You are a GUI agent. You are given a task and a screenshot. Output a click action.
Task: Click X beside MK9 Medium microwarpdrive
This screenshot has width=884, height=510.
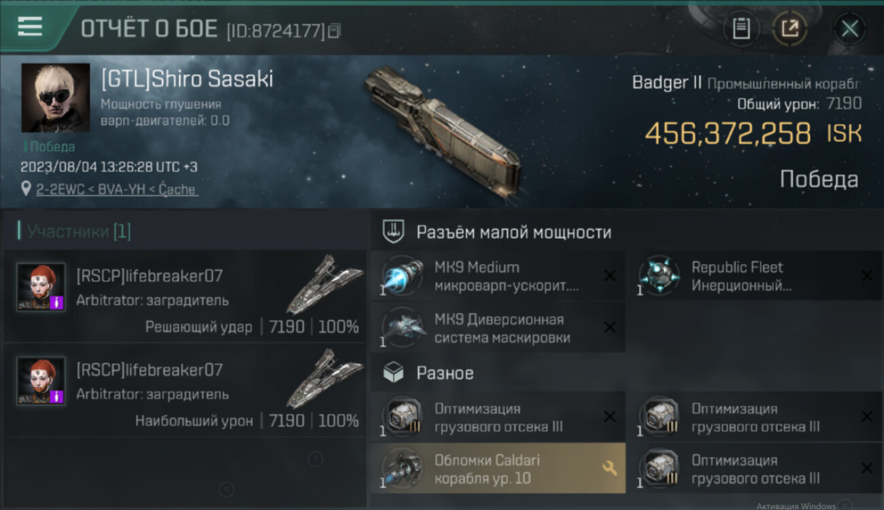(610, 275)
